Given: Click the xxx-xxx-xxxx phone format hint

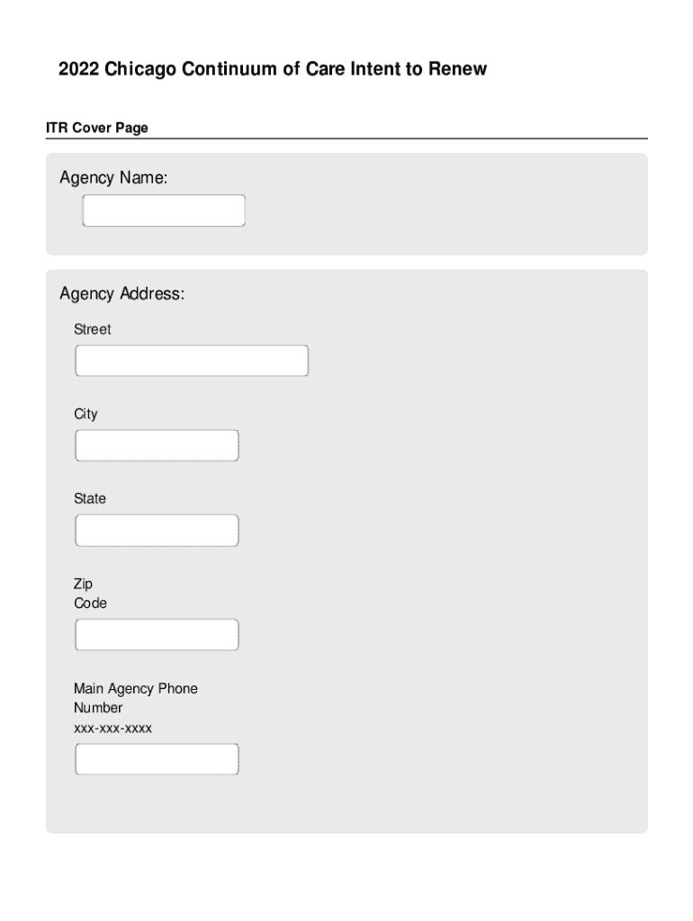Looking at the screenshot, I should [x=113, y=728].
